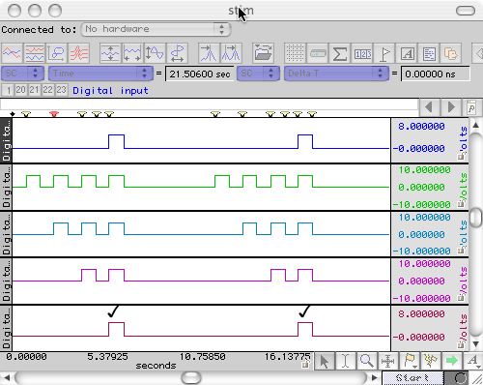Image resolution: width=483 pixels, height=385 pixels.
Task: Click the lightning flag event tool
Action: click(x=431, y=361)
